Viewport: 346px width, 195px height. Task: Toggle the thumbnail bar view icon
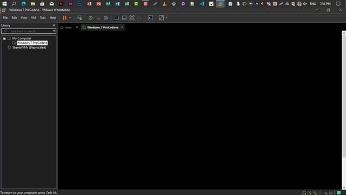(124, 18)
